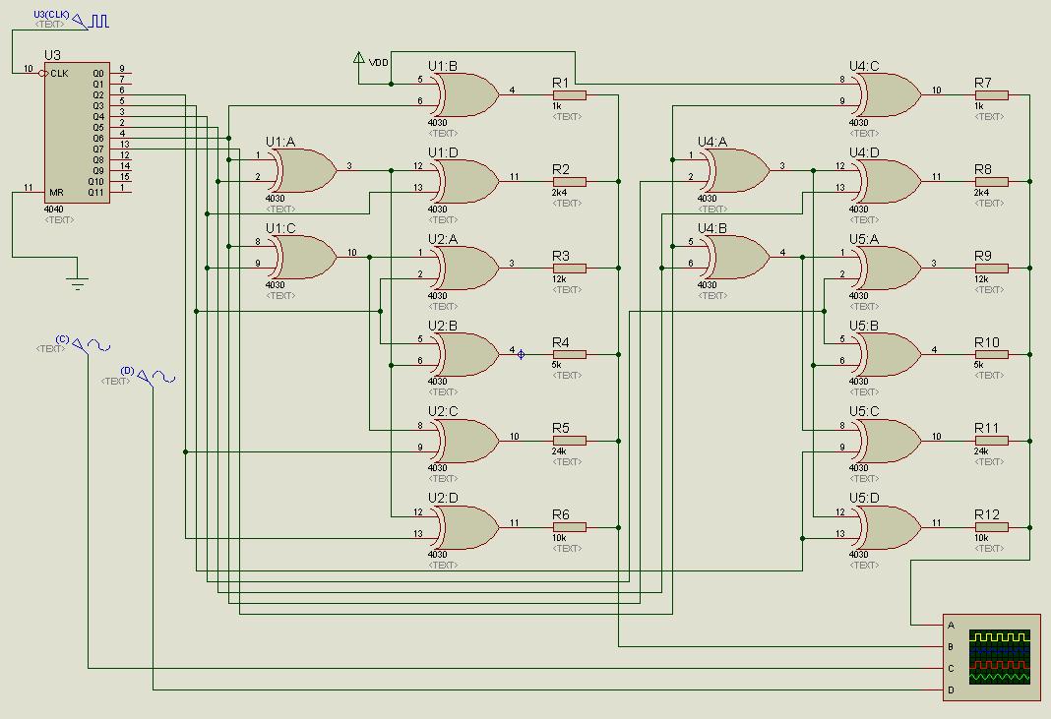The height and width of the screenshot is (719, 1051).
Task: Select XOR gate U4:C
Action: (x=888, y=95)
